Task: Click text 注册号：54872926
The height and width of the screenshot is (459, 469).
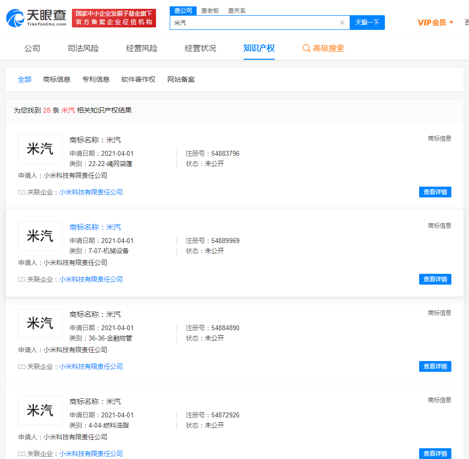Action: click(212, 415)
